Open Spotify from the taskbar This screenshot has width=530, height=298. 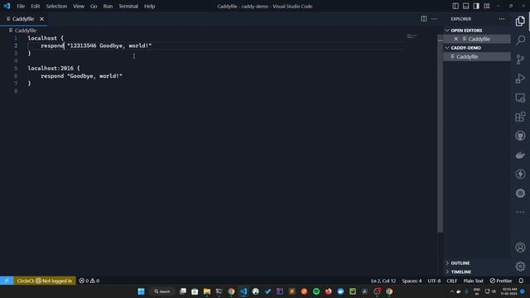click(x=316, y=291)
